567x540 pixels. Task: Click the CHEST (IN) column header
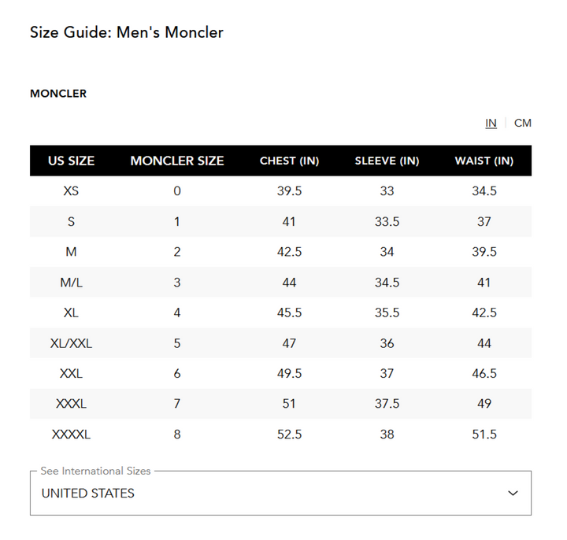(x=289, y=161)
